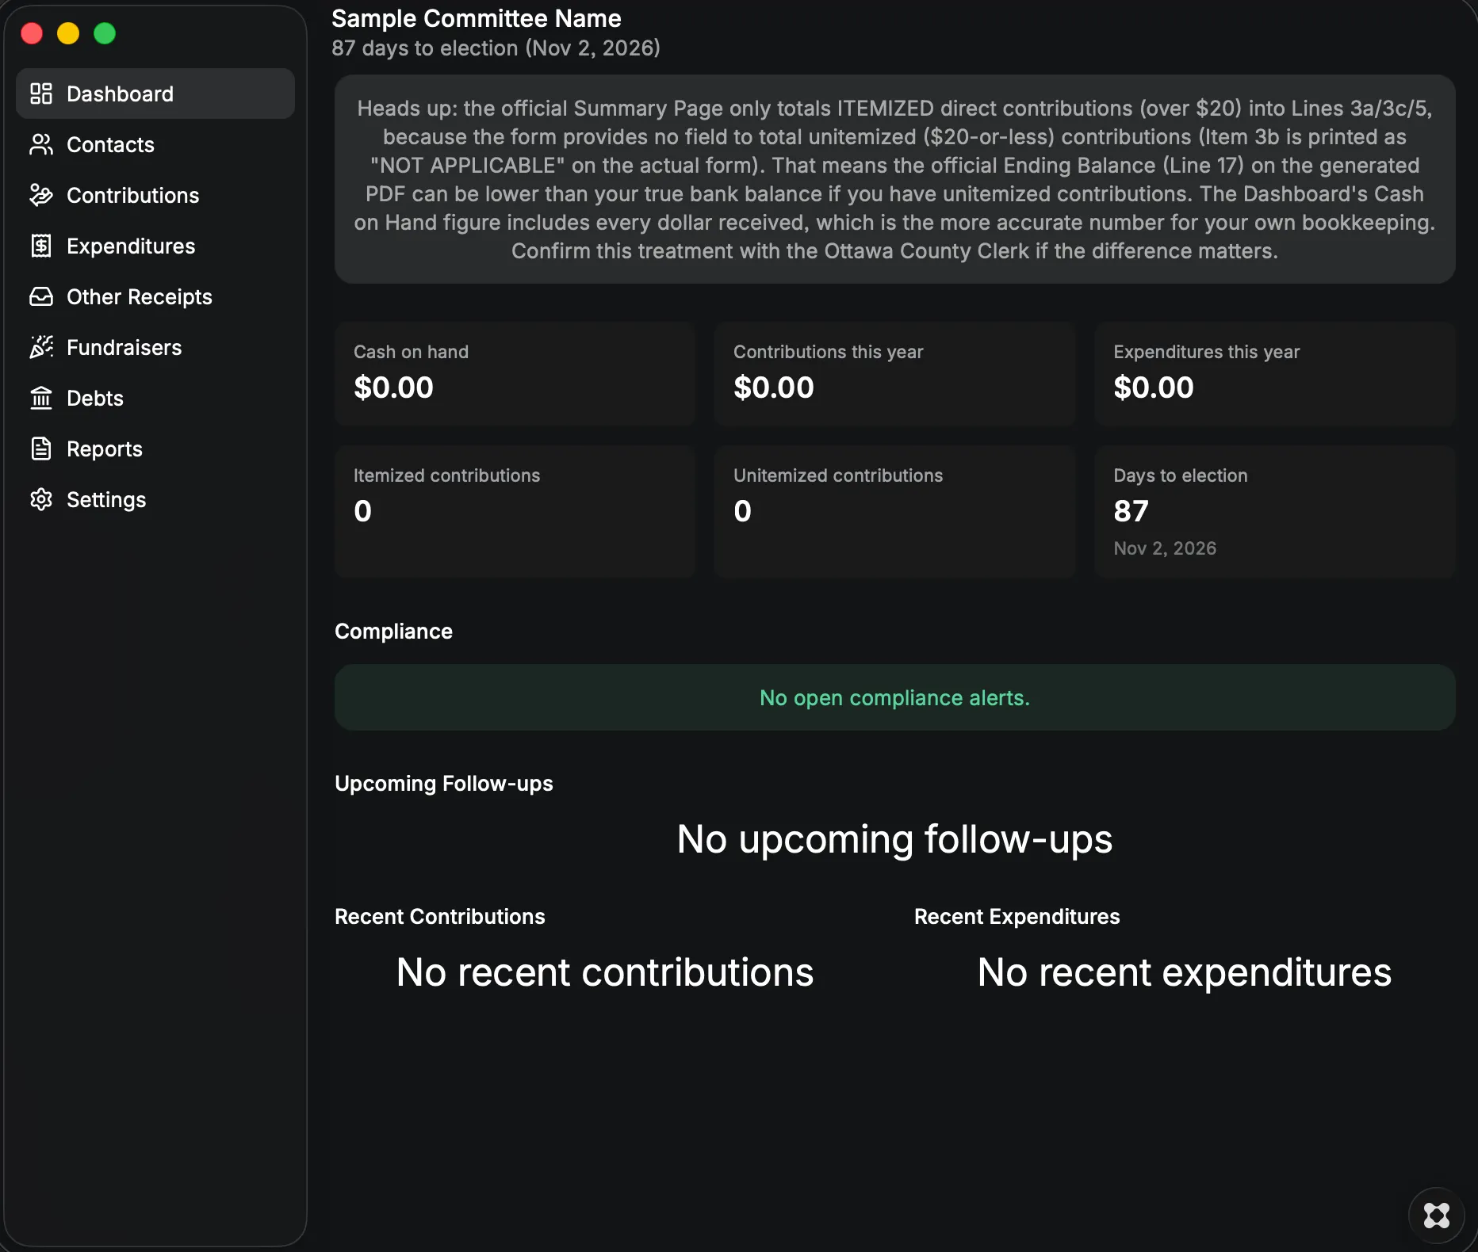1478x1252 pixels.
Task: Click the Heads up notice box
Action: click(x=895, y=179)
